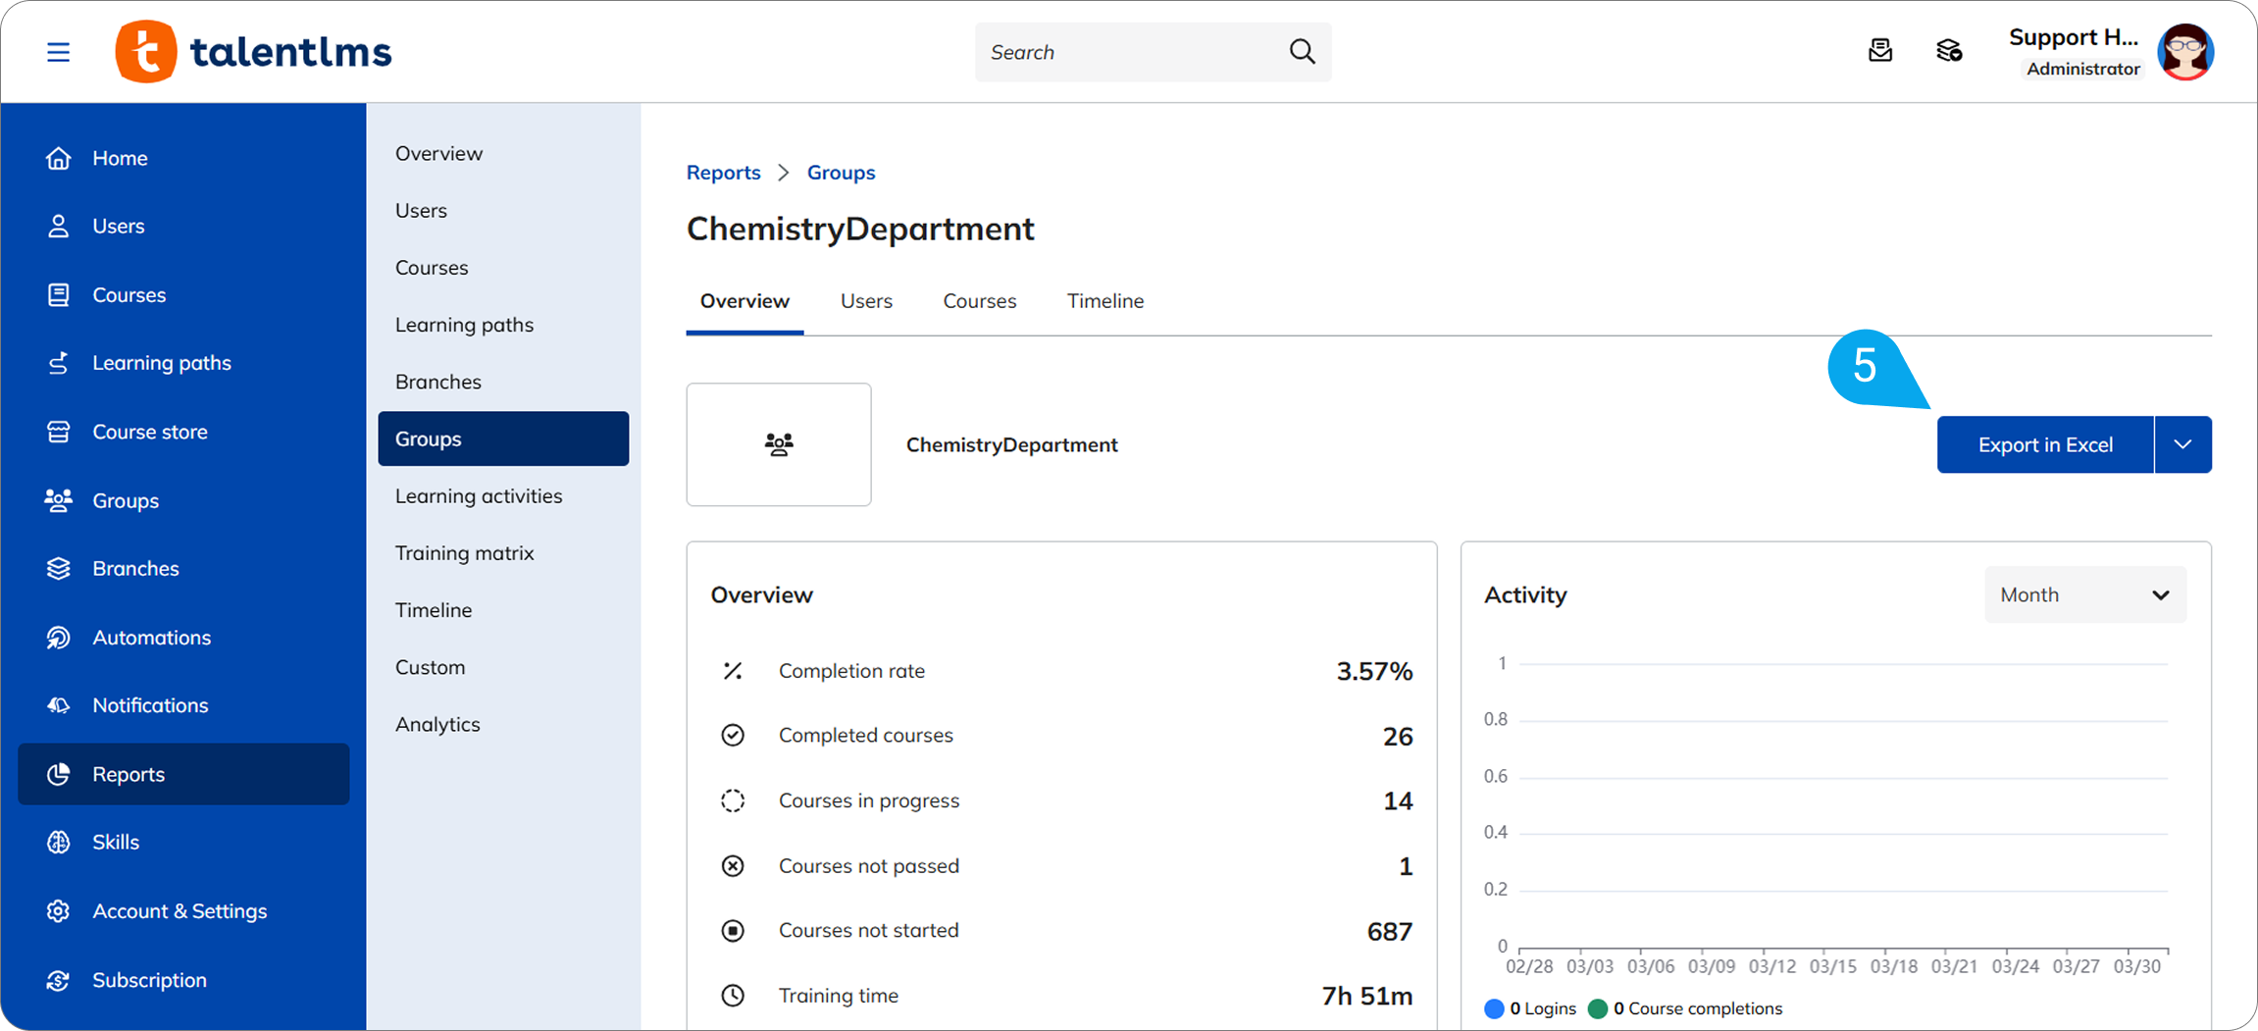Image resolution: width=2258 pixels, height=1031 pixels.
Task: Click the Export in Excel button
Action: (x=2044, y=444)
